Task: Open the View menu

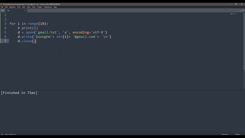Action: (x=24, y=7)
